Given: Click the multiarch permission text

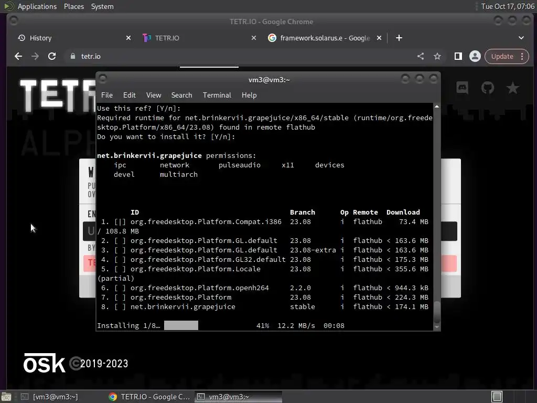Looking at the screenshot, I should point(178,174).
